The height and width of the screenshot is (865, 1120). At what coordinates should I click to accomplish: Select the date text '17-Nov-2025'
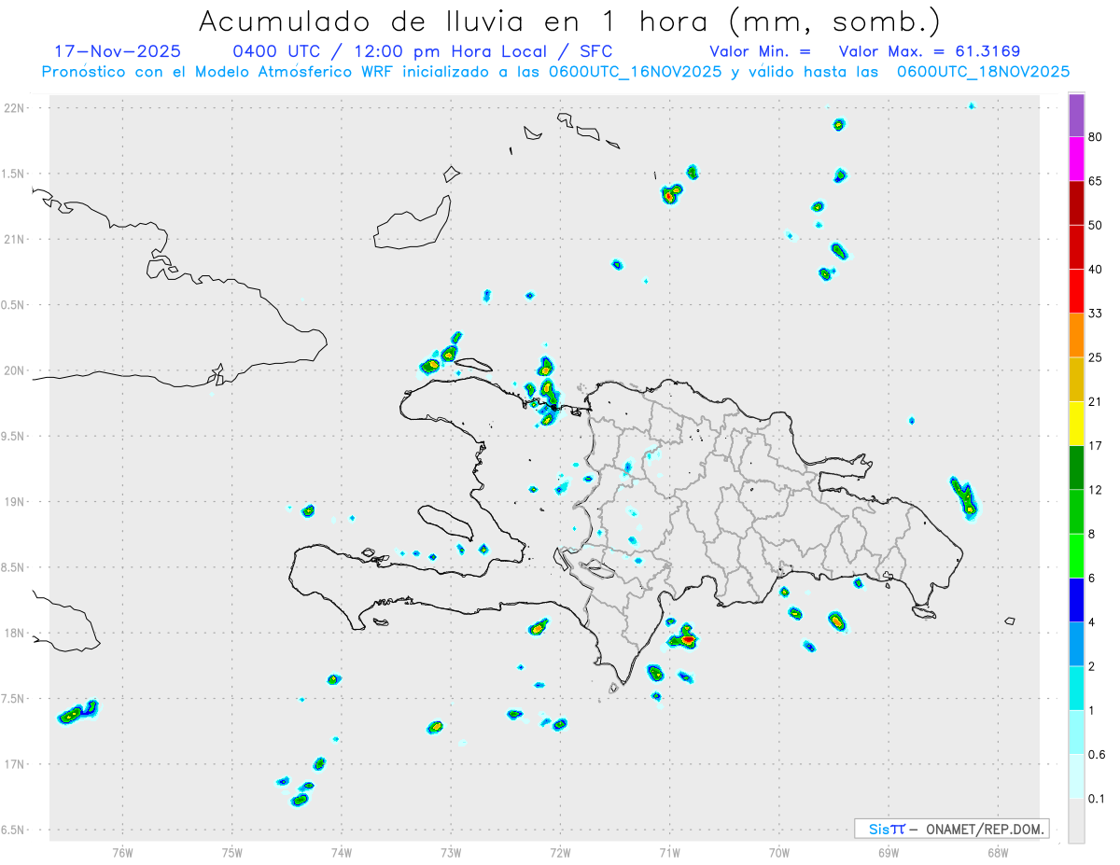[x=118, y=51]
